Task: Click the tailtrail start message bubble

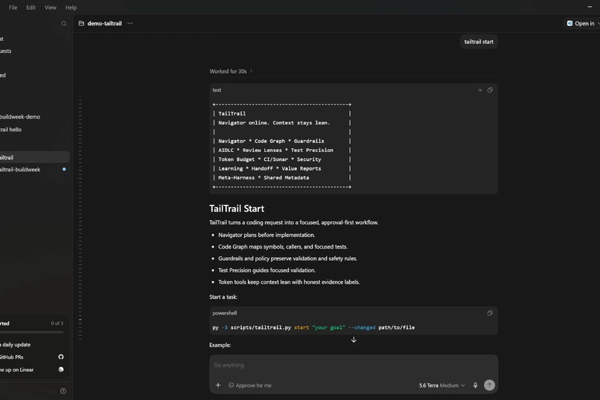Action: click(x=479, y=42)
